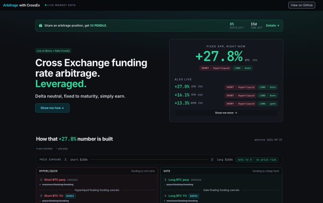The width and height of the screenshot is (323, 203).
Task: Click SHORT Hyperliquid tag in +16.1% row
Action: click(x=240, y=96)
